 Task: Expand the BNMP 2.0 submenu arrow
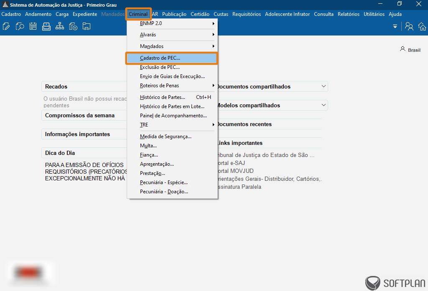(x=214, y=23)
